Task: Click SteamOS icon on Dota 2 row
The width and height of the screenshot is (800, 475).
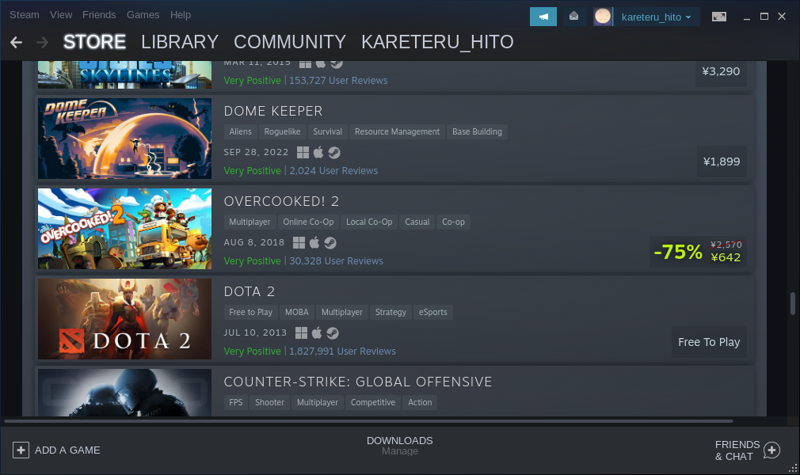Action: [x=333, y=333]
